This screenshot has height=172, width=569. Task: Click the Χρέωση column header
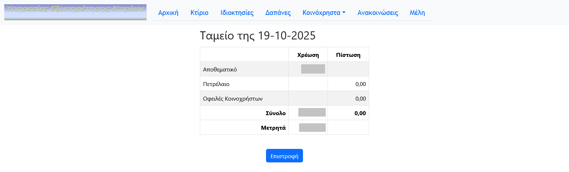coord(308,55)
